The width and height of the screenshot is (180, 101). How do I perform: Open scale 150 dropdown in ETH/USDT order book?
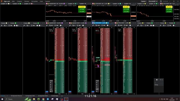(x=121, y=26)
